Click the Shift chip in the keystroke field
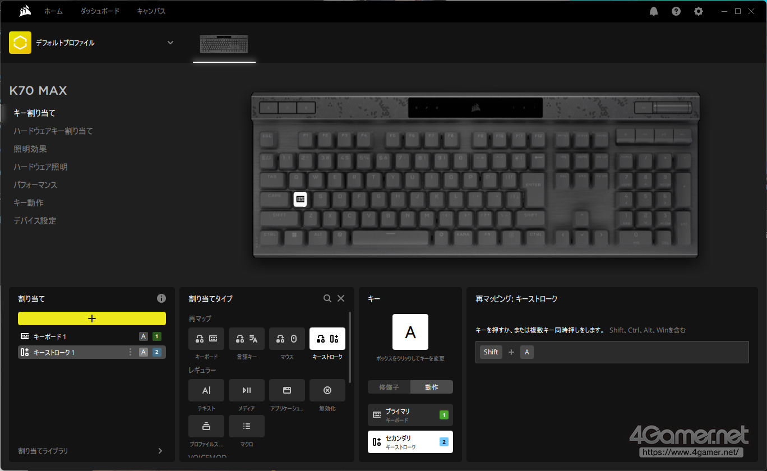Image resolution: width=767 pixels, height=471 pixels. pyautogui.click(x=491, y=352)
